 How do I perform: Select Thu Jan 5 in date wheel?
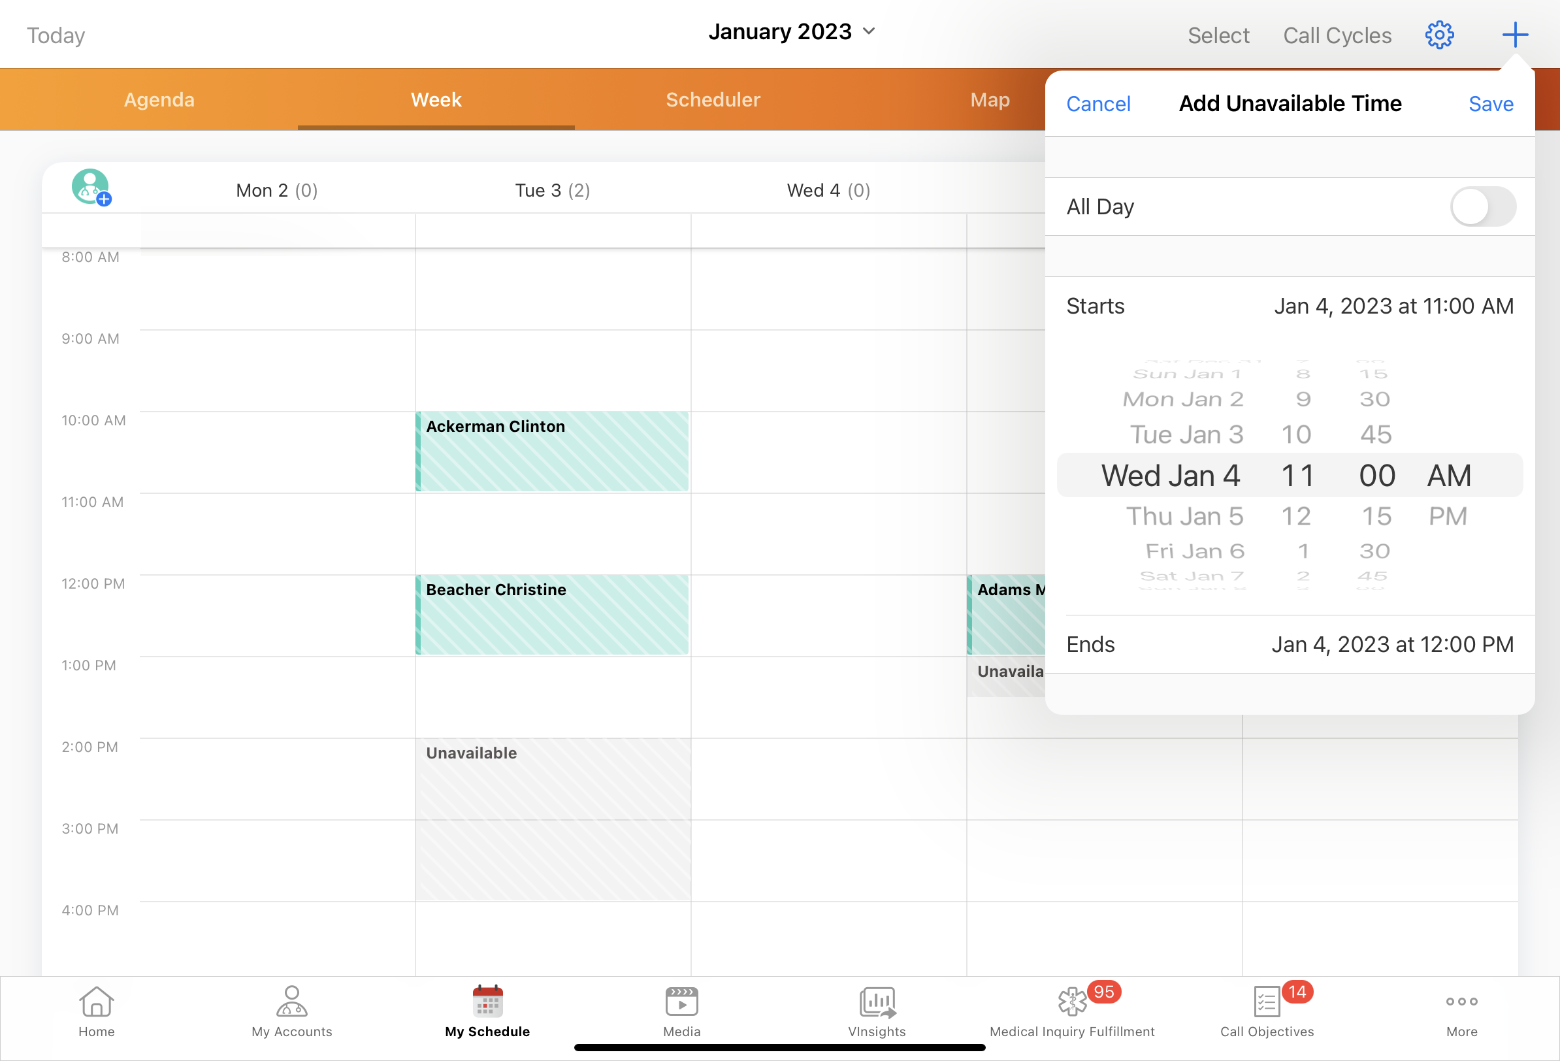[1184, 516]
